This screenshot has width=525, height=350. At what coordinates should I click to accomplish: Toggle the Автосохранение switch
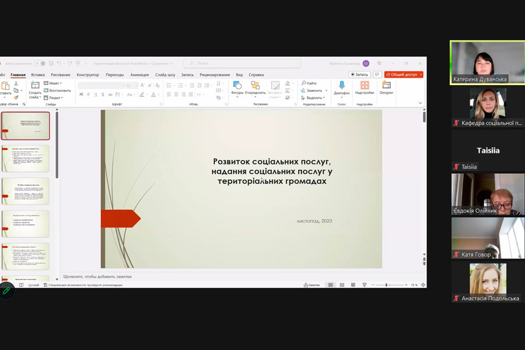(39, 63)
